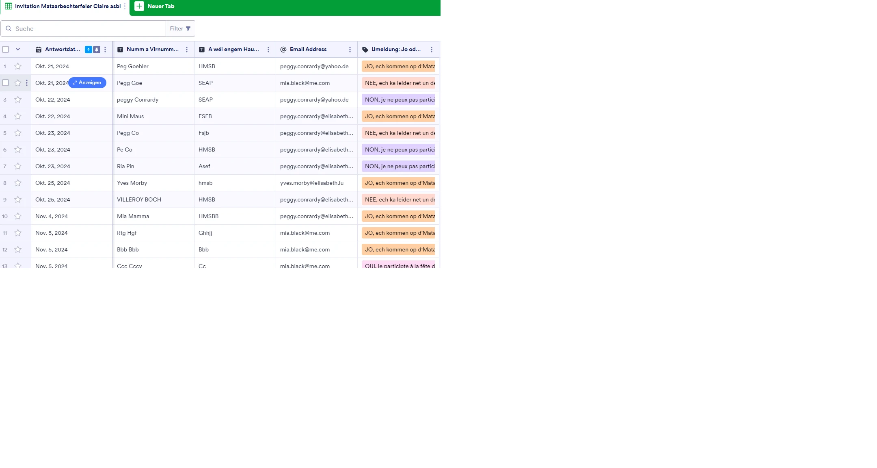Click the @ icon on Email Address column
The height and width of the screenshot is (468, 877).
click(x=283, y=49)
